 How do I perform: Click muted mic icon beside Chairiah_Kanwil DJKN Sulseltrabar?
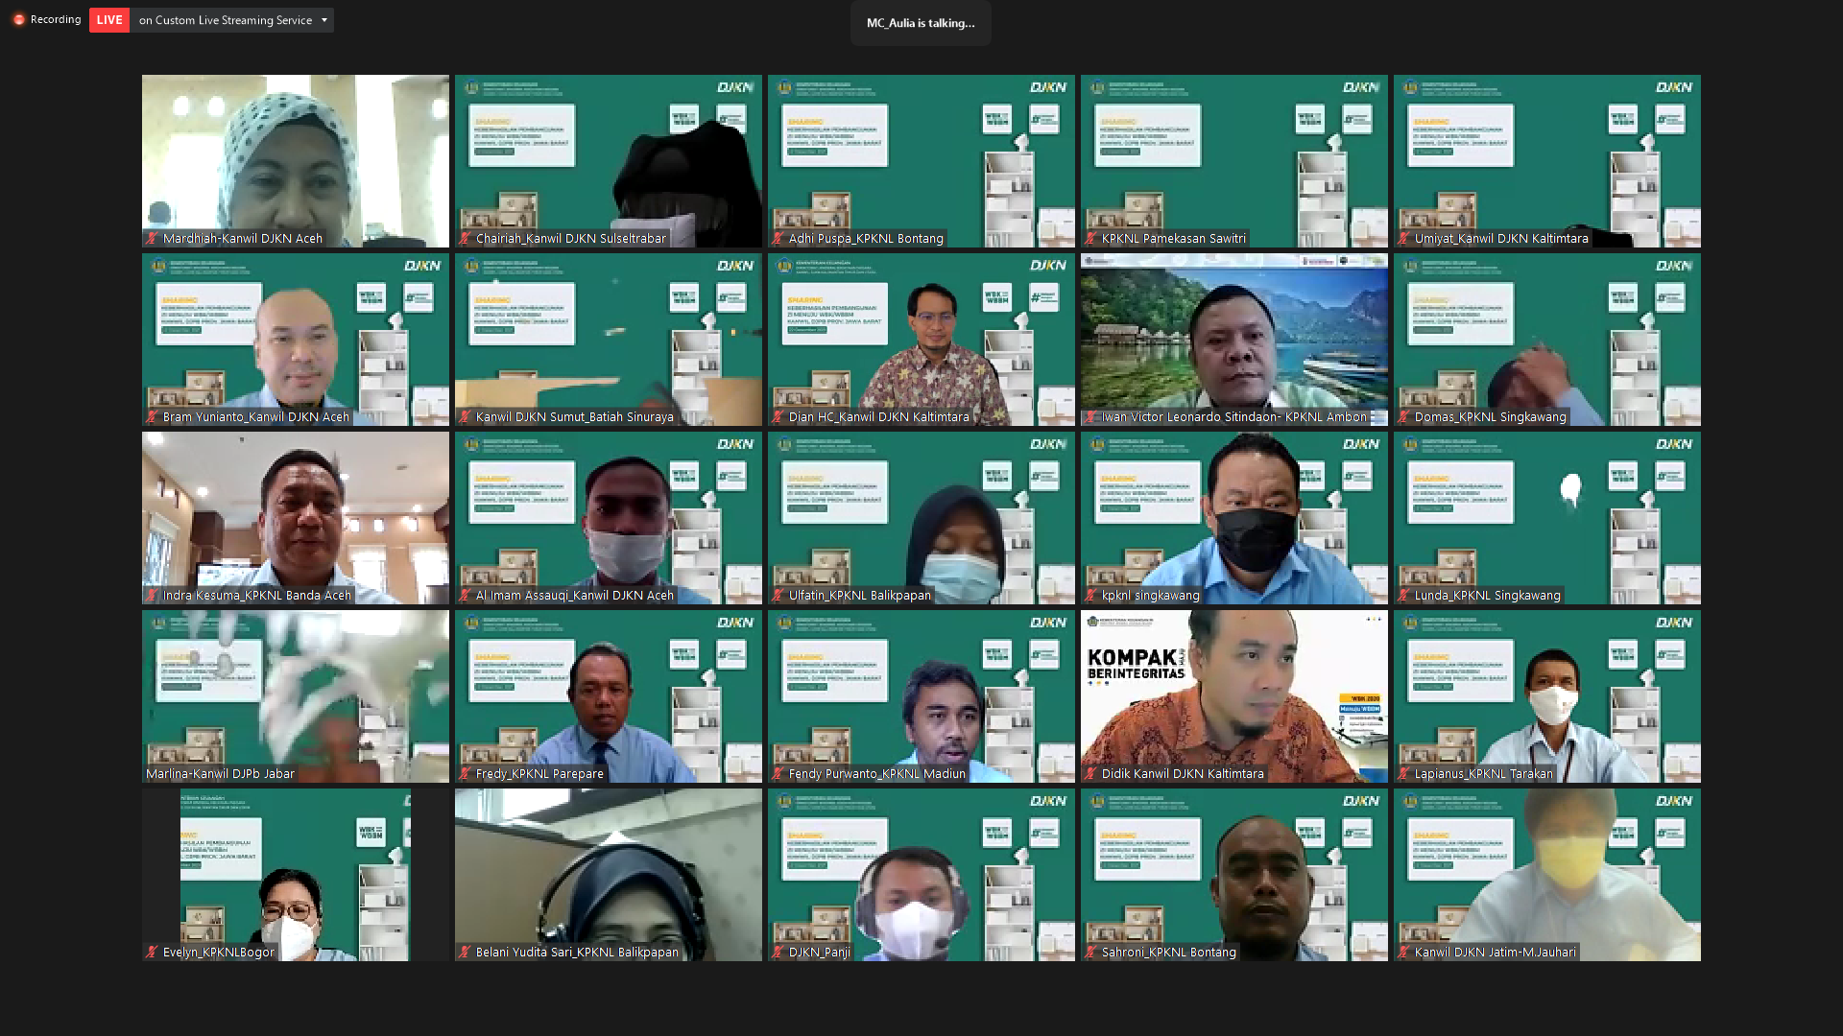(465, 239)
